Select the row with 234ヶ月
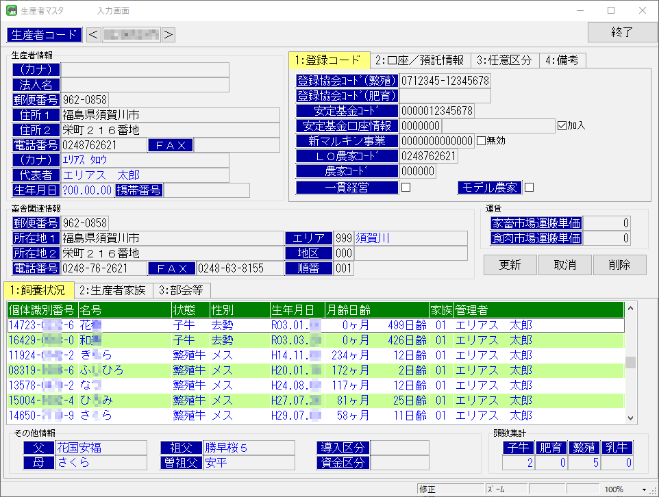The image size is (659, 497). [316, 355]
